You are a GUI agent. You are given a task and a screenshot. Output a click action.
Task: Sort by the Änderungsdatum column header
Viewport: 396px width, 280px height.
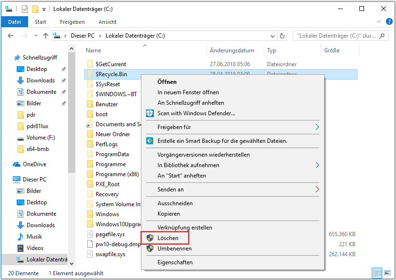232,50
